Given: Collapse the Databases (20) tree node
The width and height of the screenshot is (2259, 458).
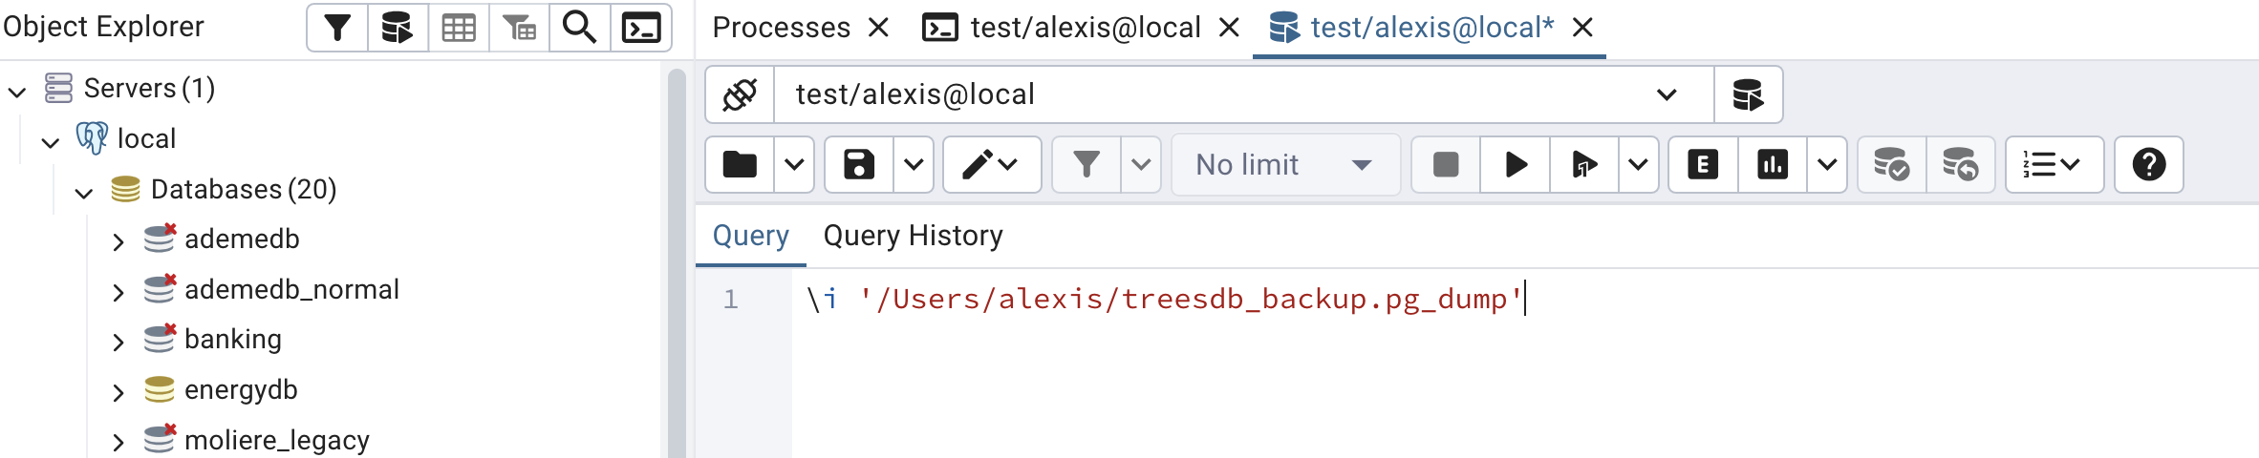Looking at the screenshot, I should coord(84,192).
